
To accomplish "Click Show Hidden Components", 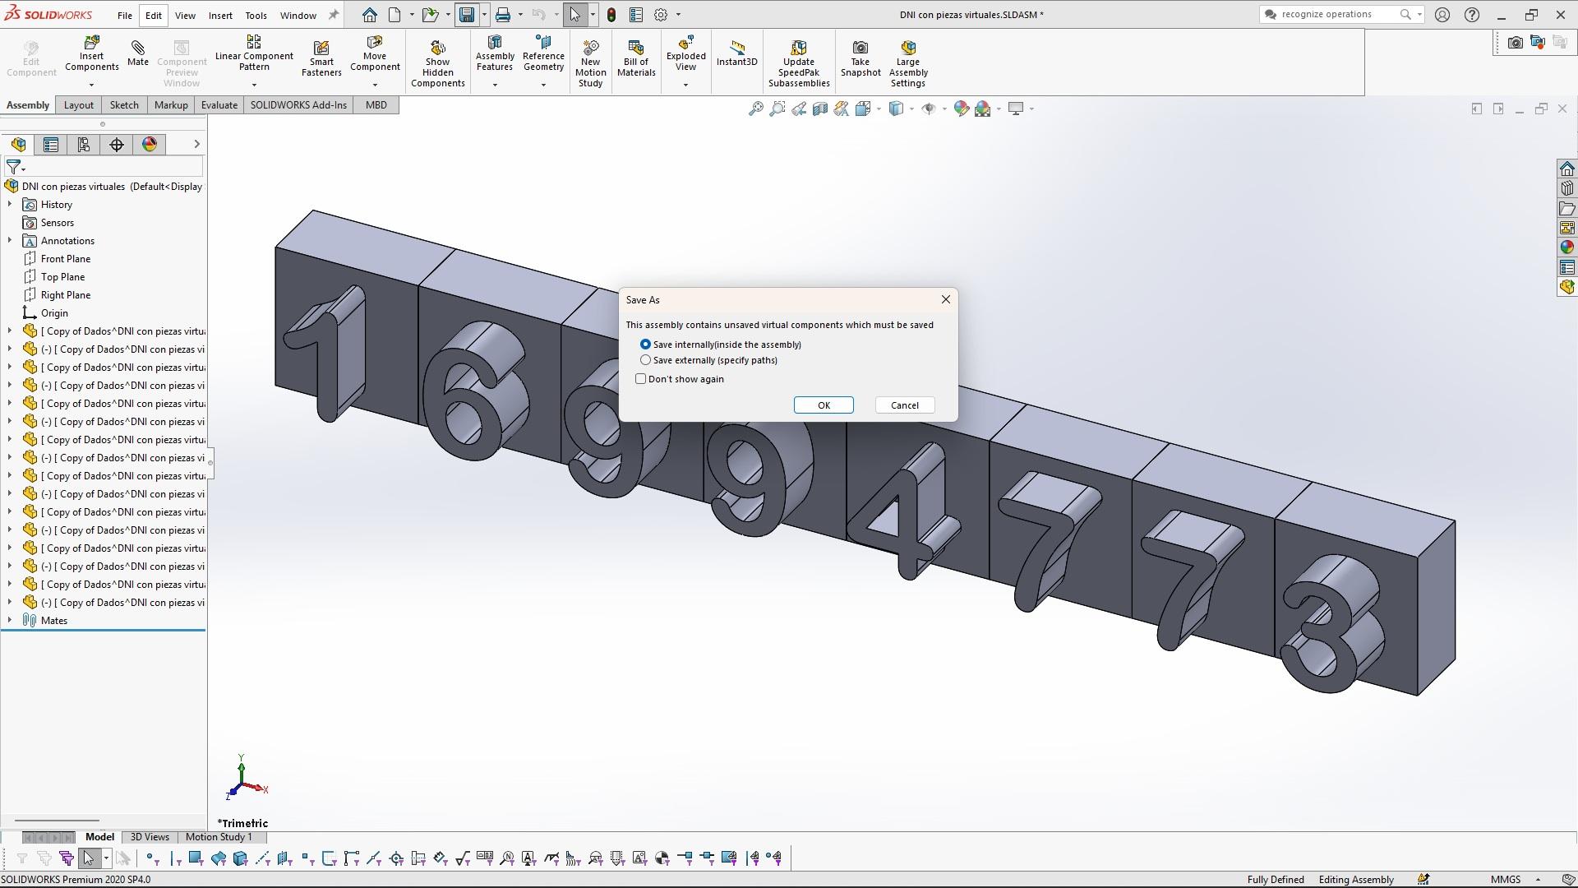I will coord(438,62).
